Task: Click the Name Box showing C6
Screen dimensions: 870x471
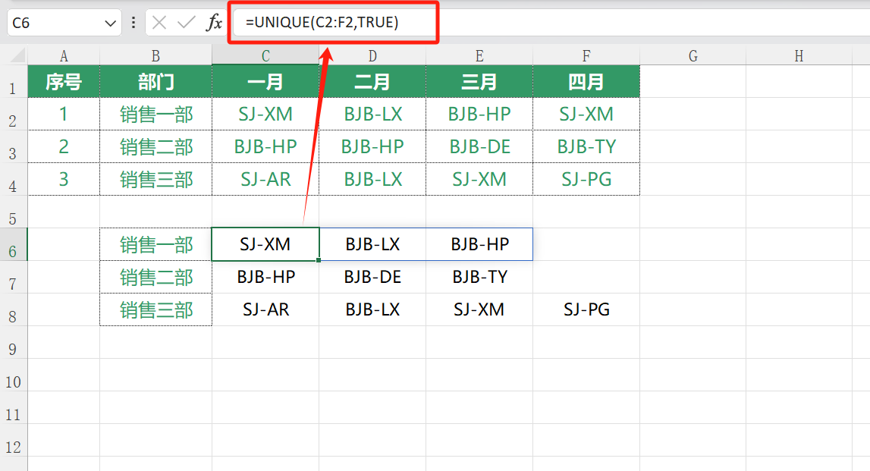Action: click(x=55, y=23)
